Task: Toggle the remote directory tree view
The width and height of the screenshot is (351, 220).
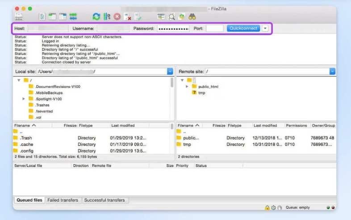Action: [x=63, y=17]
